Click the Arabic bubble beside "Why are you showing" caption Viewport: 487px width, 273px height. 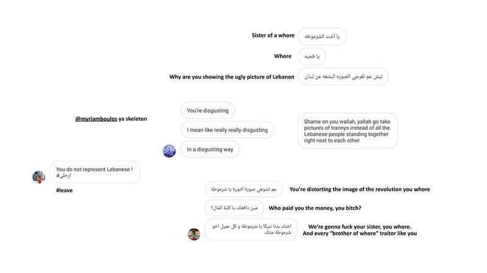(343, 76)
